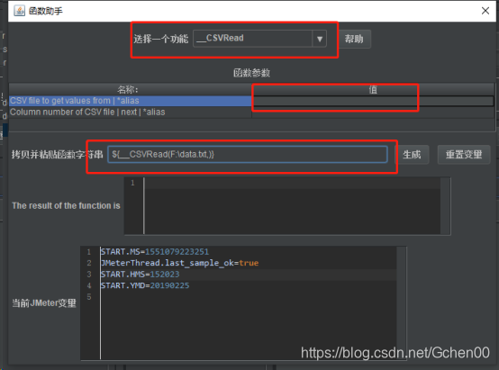Select row 'Column number of CSV file | next | *alias'
The image size is (499, 370).
coord(131,113)
